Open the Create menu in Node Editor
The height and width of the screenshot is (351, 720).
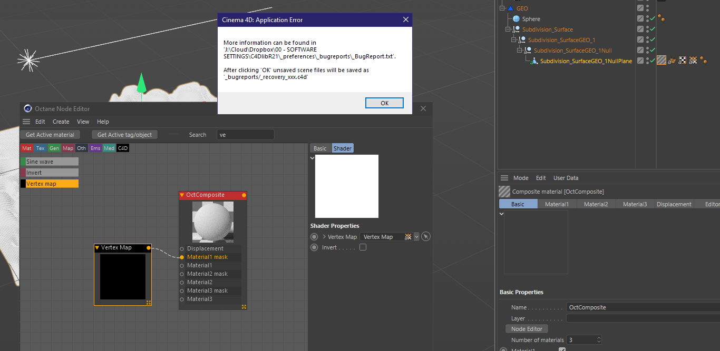pyautogui.click(x=61, y=122)
